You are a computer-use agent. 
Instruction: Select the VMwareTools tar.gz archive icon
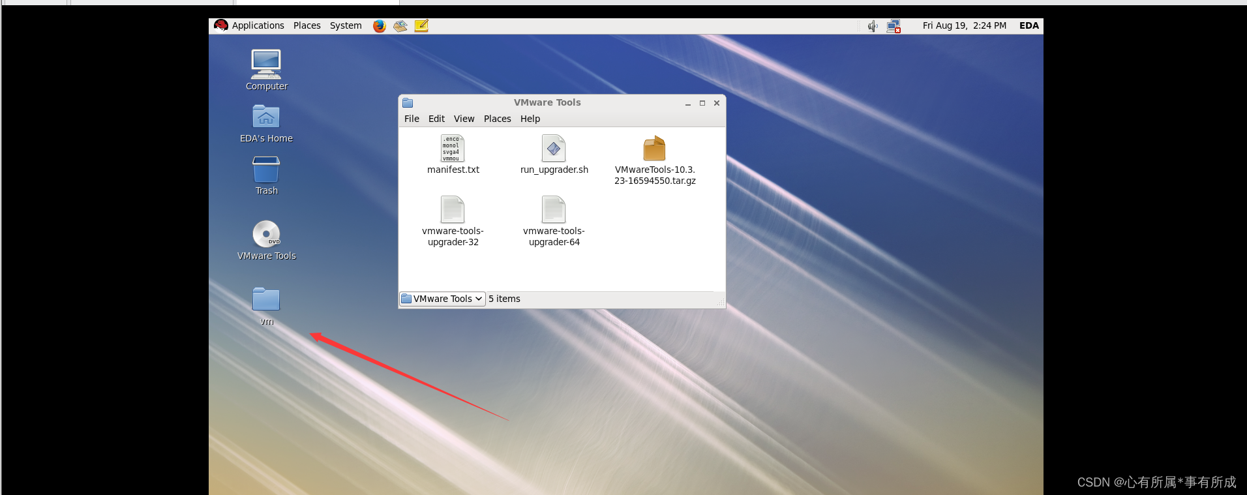pyautogui.click(x=655, y=148)
